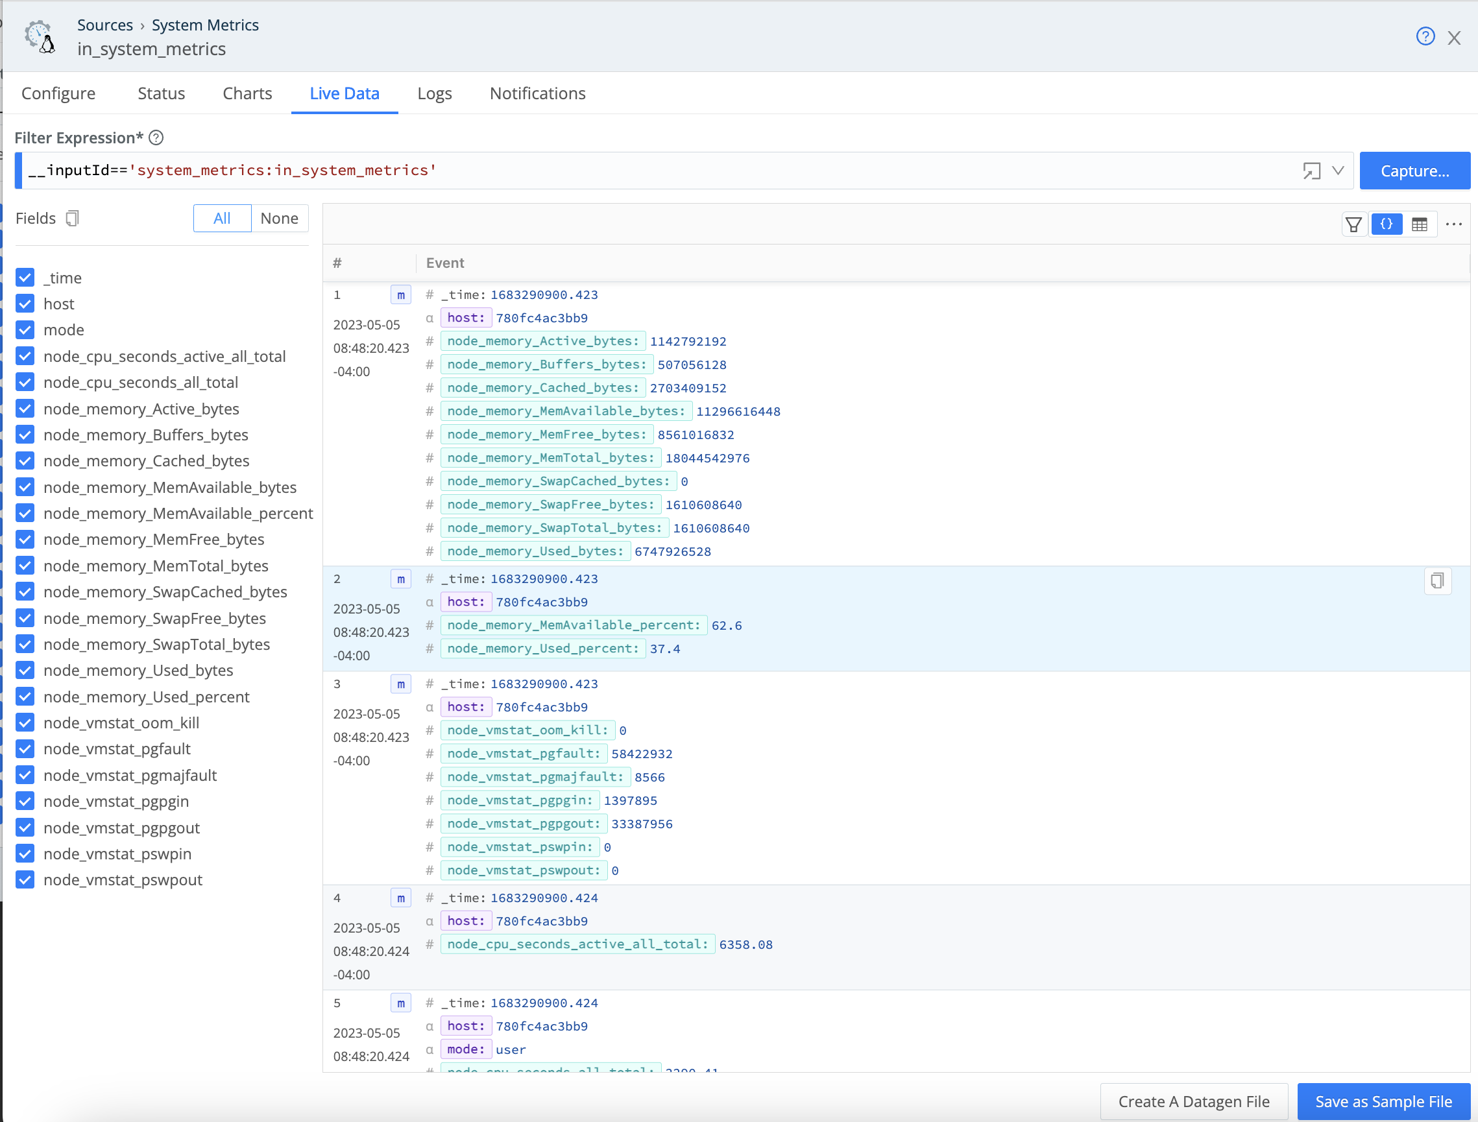Open the more options ellipsis menu
This screenshot has height=1122, width=1478.
[1455, 224]
